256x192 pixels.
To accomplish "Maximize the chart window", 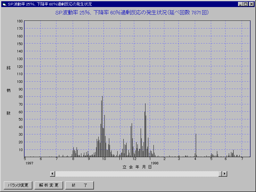I will (246, 4).
